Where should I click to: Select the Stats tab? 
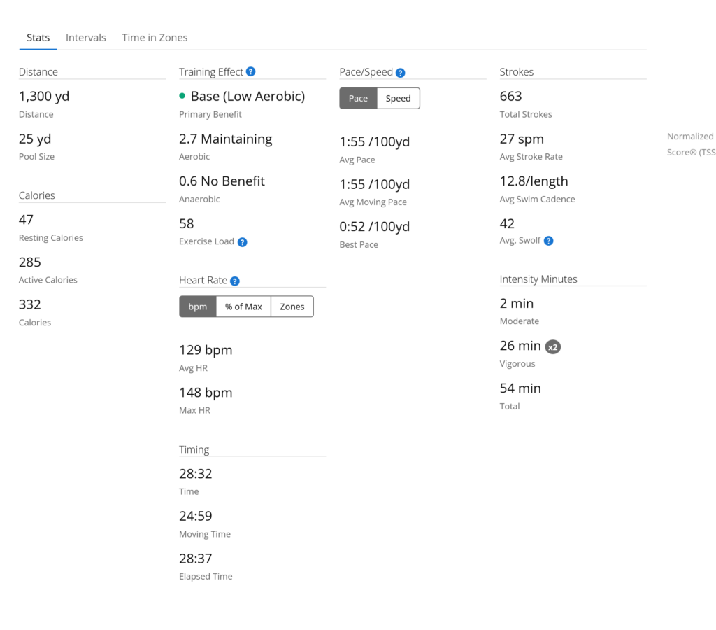point(38,37)
